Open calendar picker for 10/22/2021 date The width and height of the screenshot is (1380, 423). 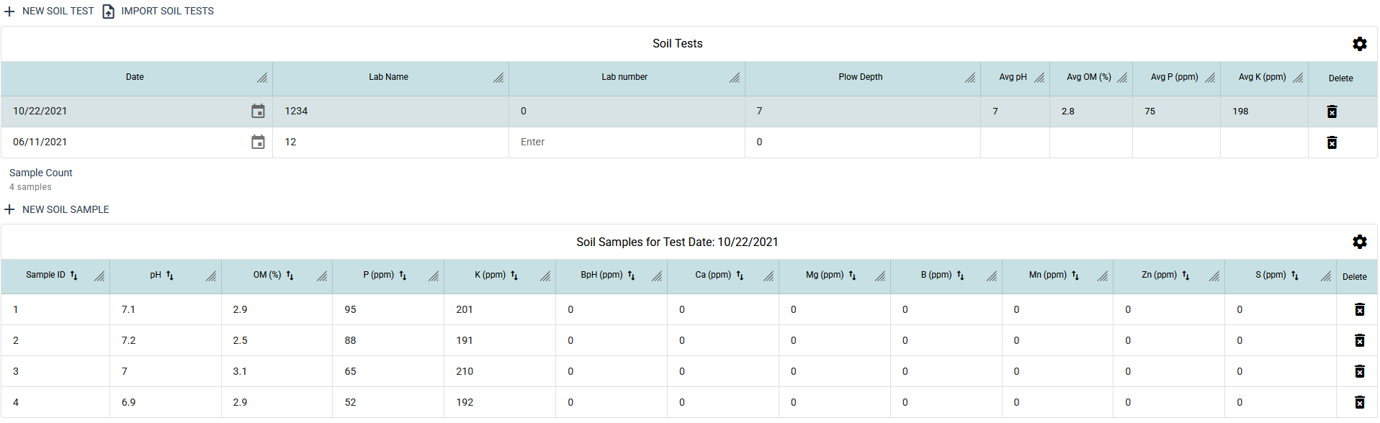click(258, 111)
